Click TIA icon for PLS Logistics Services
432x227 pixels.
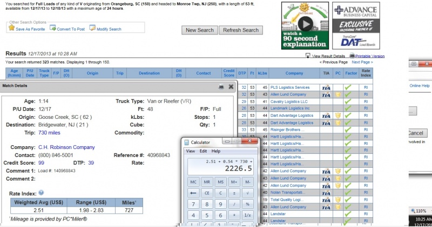pyautogui.click(x=326, y=88)
